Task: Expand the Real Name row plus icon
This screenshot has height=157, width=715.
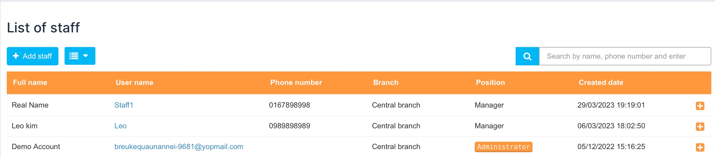Action: point(700,106)
